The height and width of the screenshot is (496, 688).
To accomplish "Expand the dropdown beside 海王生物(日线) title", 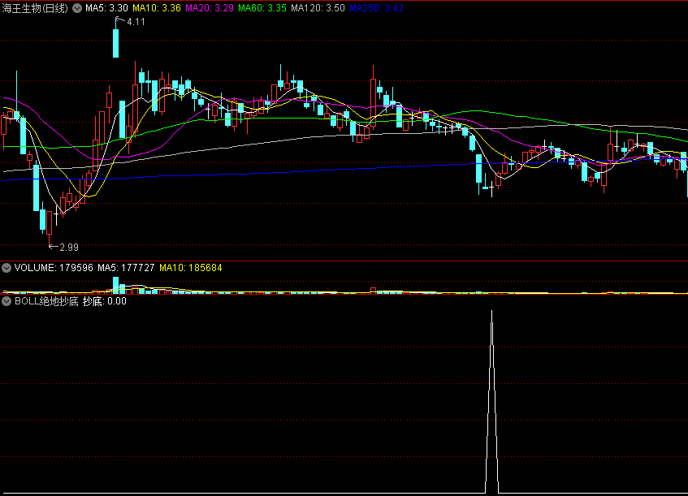I will coord(77,8).
